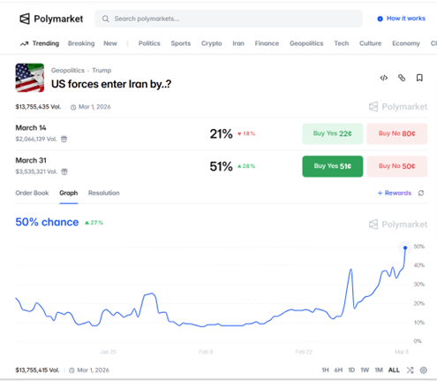
Task: Open the Resolution tab
Action: 104,193
